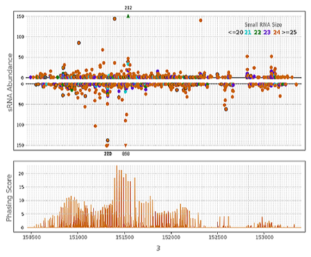The image size is (311, 257).
Task: Click the 'Phasing Score' axis label
Action: (9, 198)
